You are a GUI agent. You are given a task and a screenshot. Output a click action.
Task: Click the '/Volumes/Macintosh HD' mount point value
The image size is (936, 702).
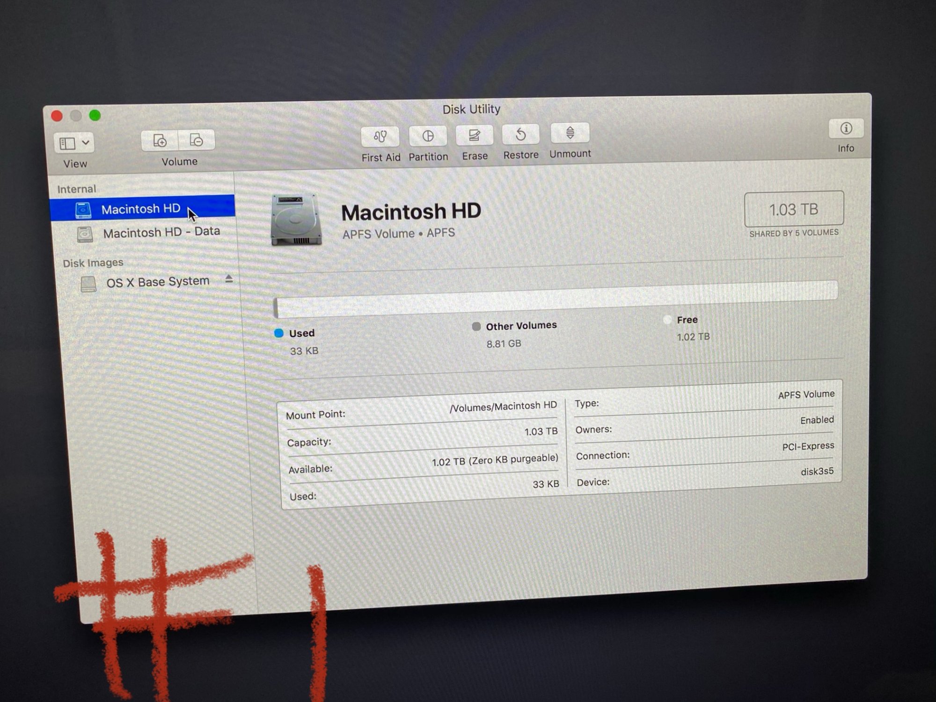[x=503, y=406]
